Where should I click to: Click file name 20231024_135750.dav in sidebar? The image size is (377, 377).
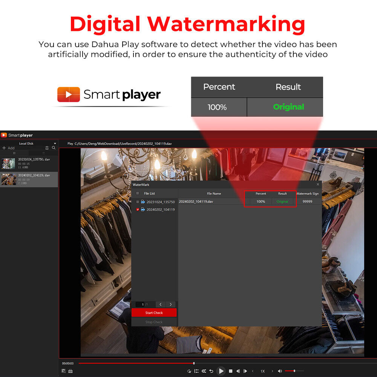click(x=34, y=159)
